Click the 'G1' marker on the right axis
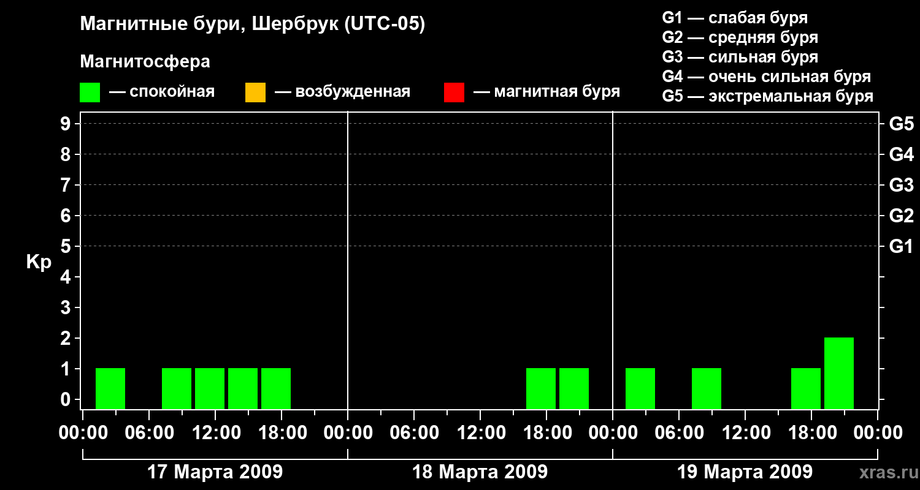This screenshot has width=920, height=490. pyautogui.click(x=902, y=246)
